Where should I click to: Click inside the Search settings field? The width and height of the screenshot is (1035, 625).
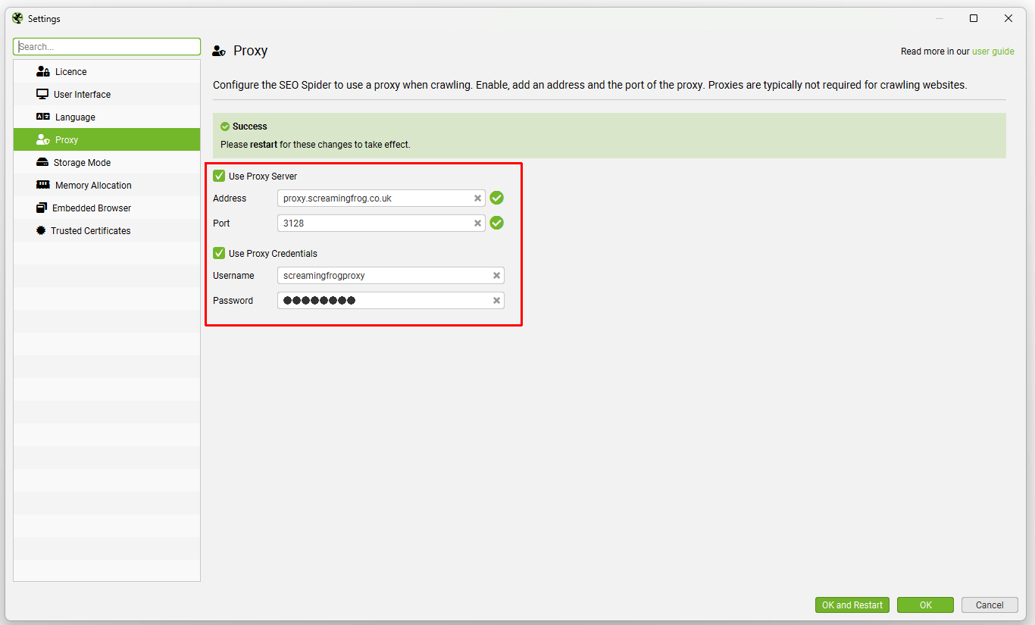[x=106, y=46]
